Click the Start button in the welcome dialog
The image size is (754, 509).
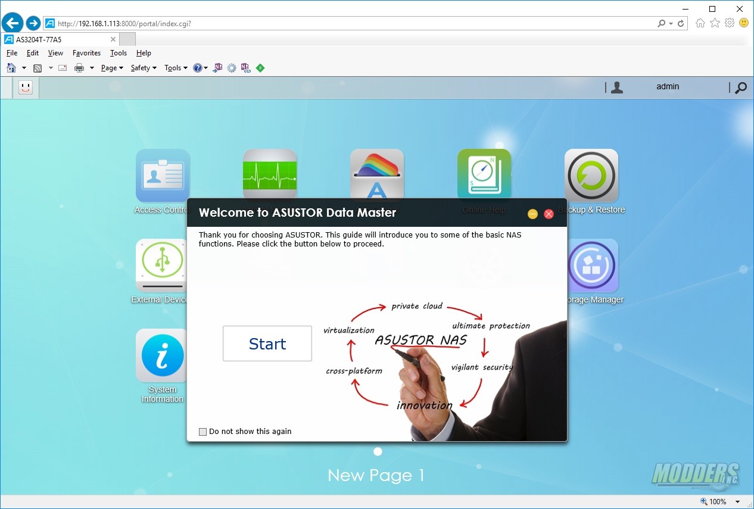click(267, 344)
